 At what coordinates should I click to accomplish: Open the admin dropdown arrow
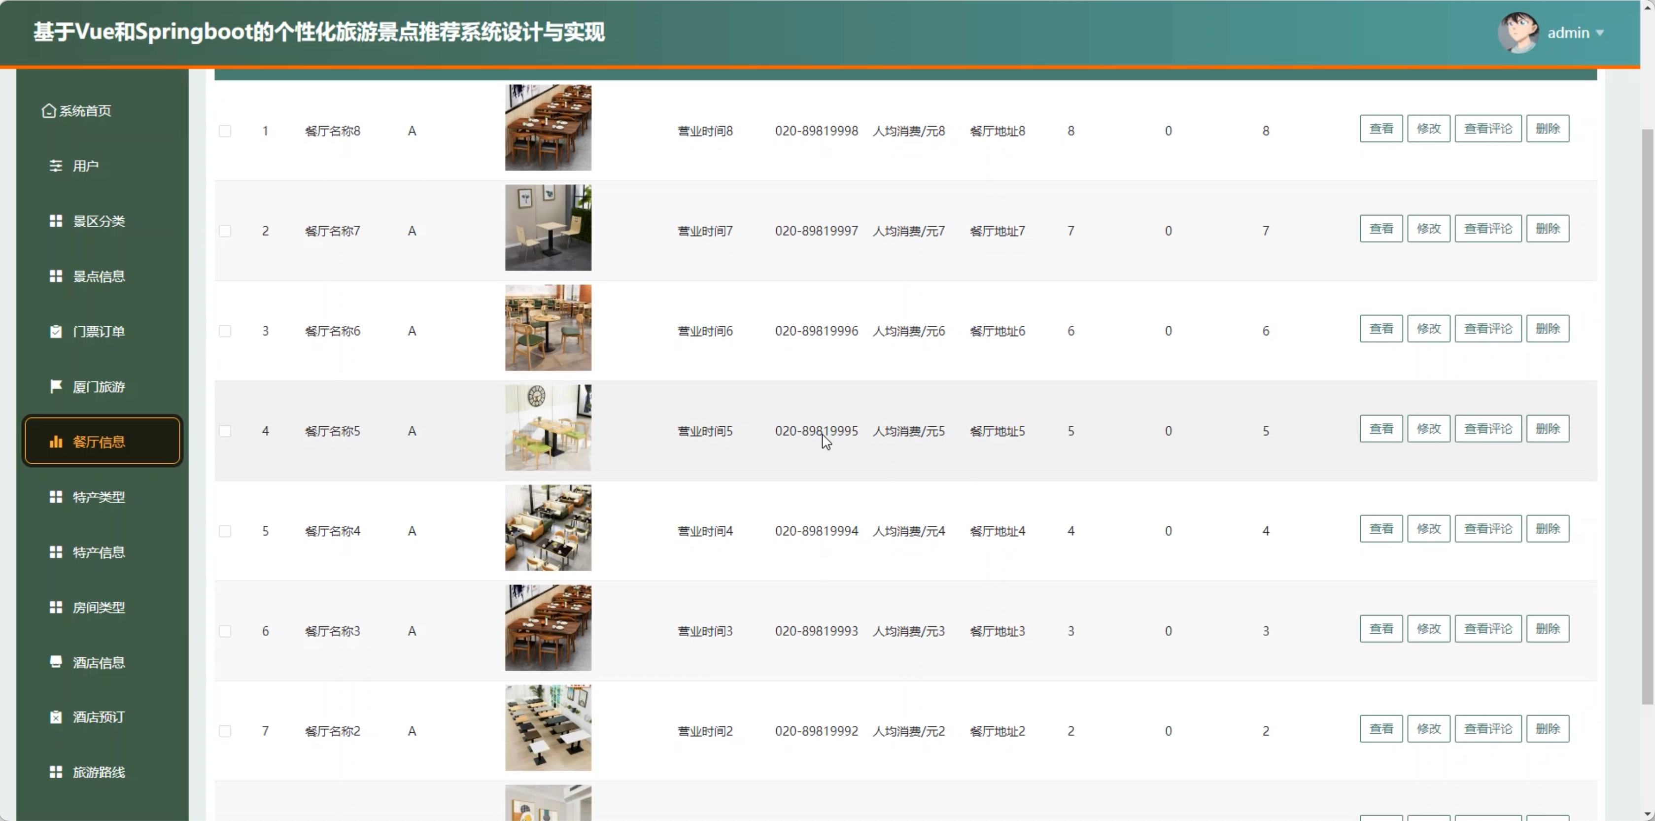[x=1600, y=33]
